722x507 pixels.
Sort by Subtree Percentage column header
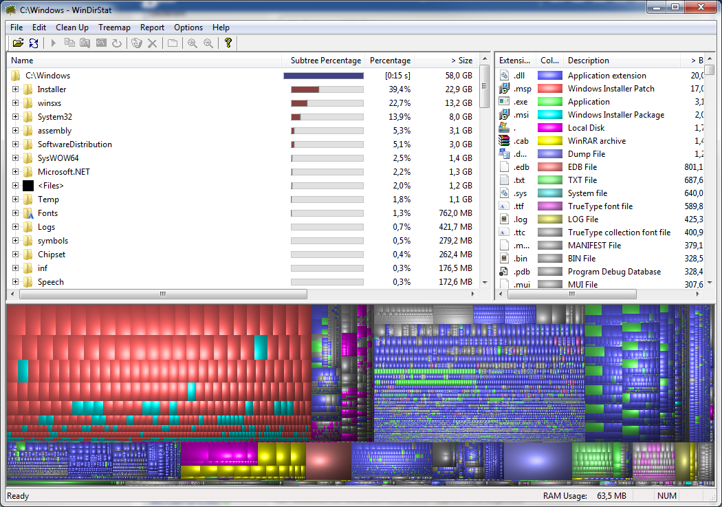[323, 61]
